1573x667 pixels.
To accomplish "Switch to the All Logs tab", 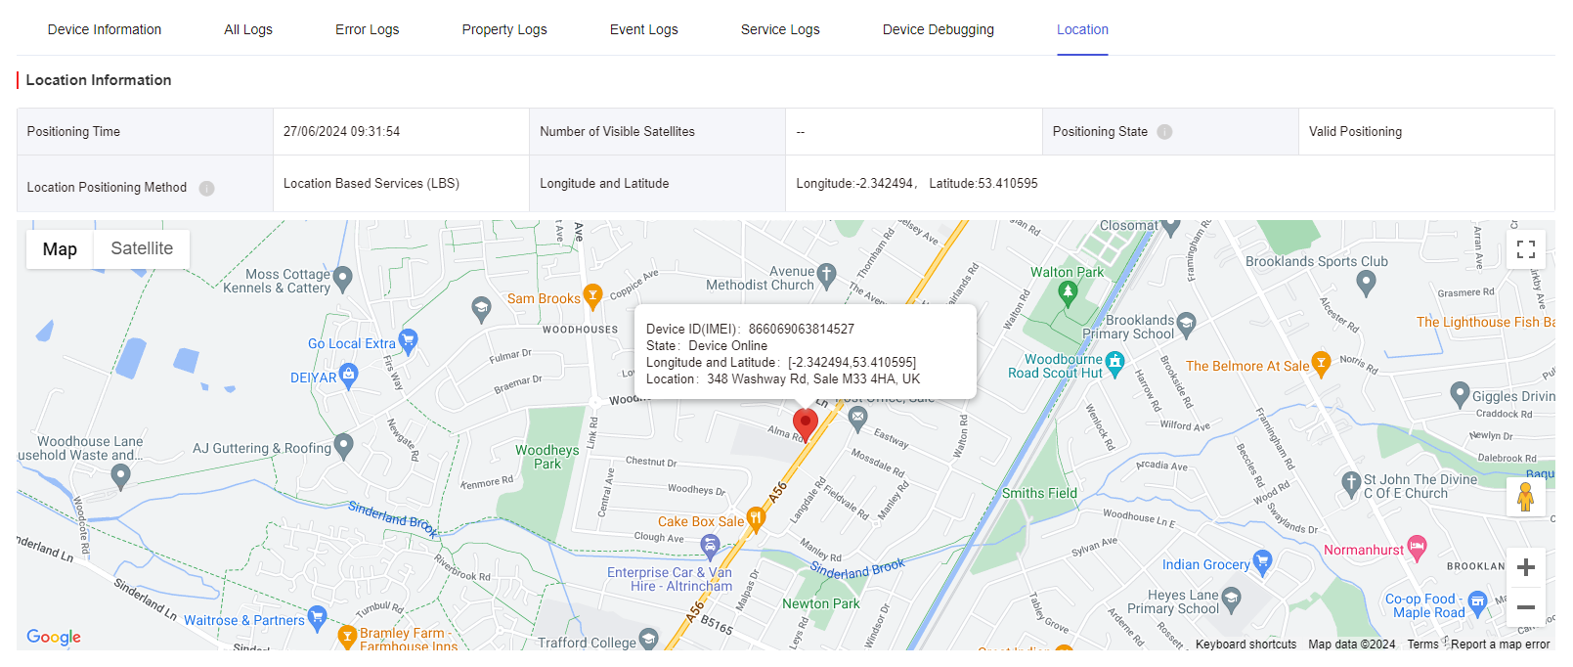I will pyautogui.click(x=248, y=29).
